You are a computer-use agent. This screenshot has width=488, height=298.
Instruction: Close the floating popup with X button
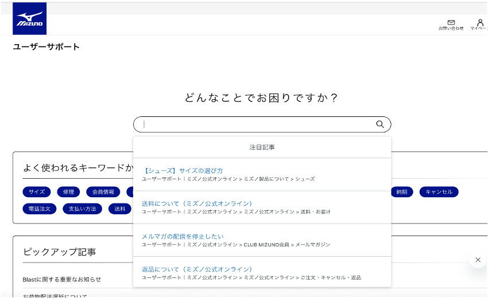tap(477, 260)
